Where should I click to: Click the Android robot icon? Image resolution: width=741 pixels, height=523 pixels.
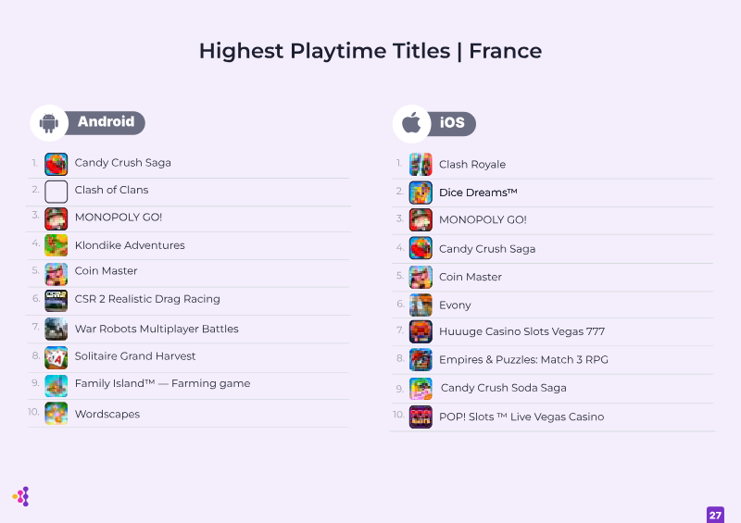[x=49, y=122]
